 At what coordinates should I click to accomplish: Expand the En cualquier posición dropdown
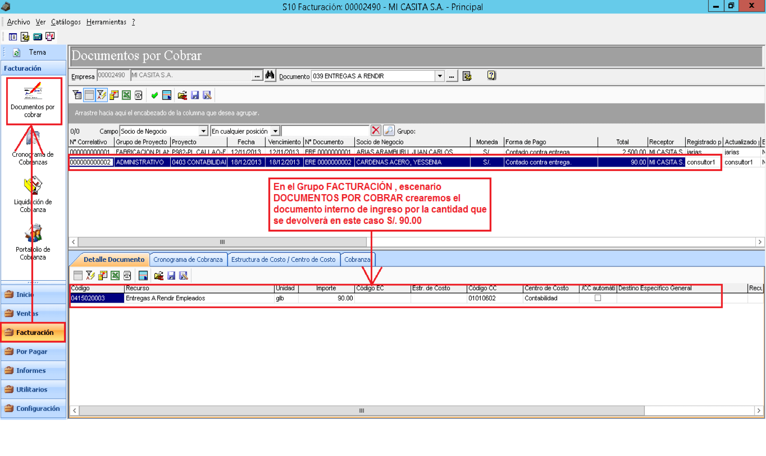tap(275, 131)
